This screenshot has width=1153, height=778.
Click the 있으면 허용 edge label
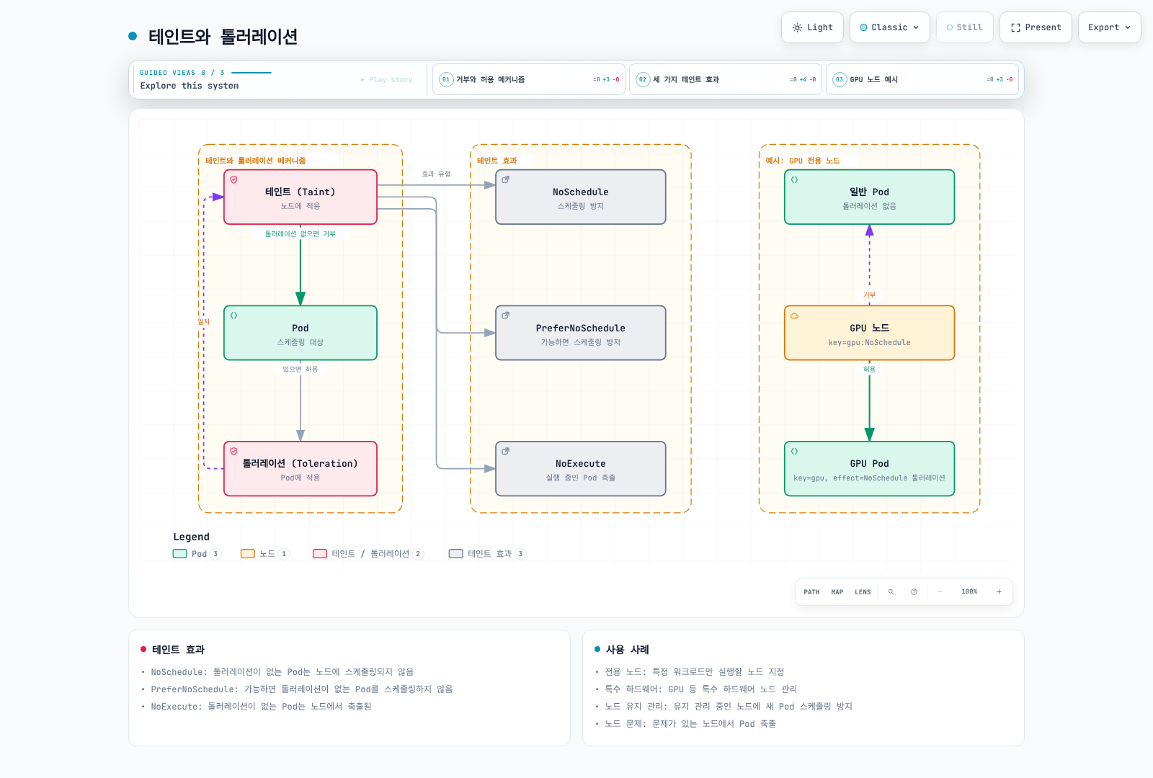pos(301,370)
